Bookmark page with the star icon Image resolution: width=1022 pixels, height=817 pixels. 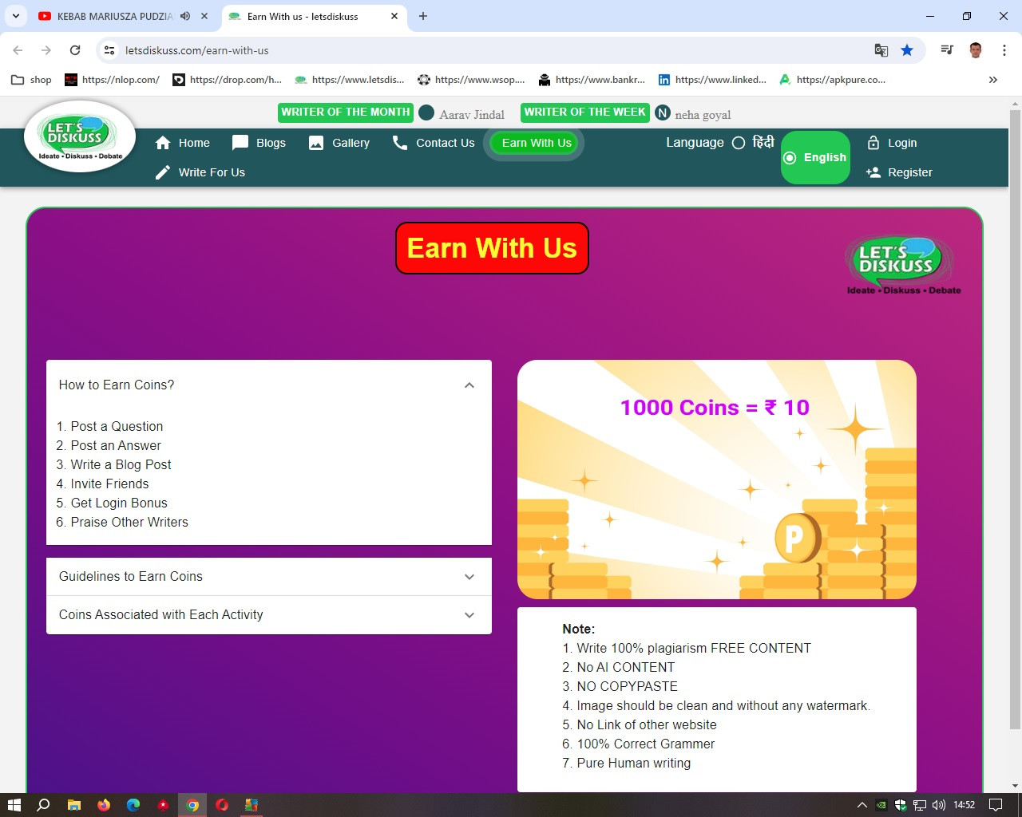tap(907, 50)
